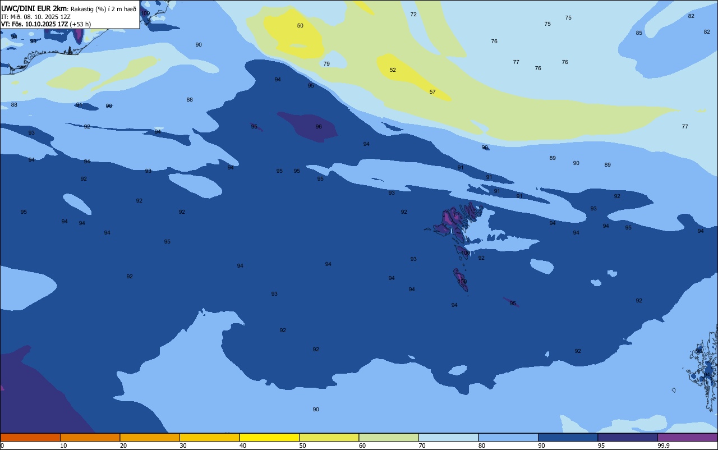Pick the 20–30 amber legend segment
This screenshot has width=718, height=450.
click(150, 437)
